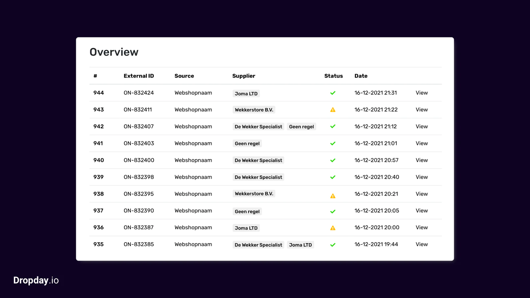This screenshot has width=530, height=298.
Task: Select Geen regel tag in row 937
Action: [247, 212]
